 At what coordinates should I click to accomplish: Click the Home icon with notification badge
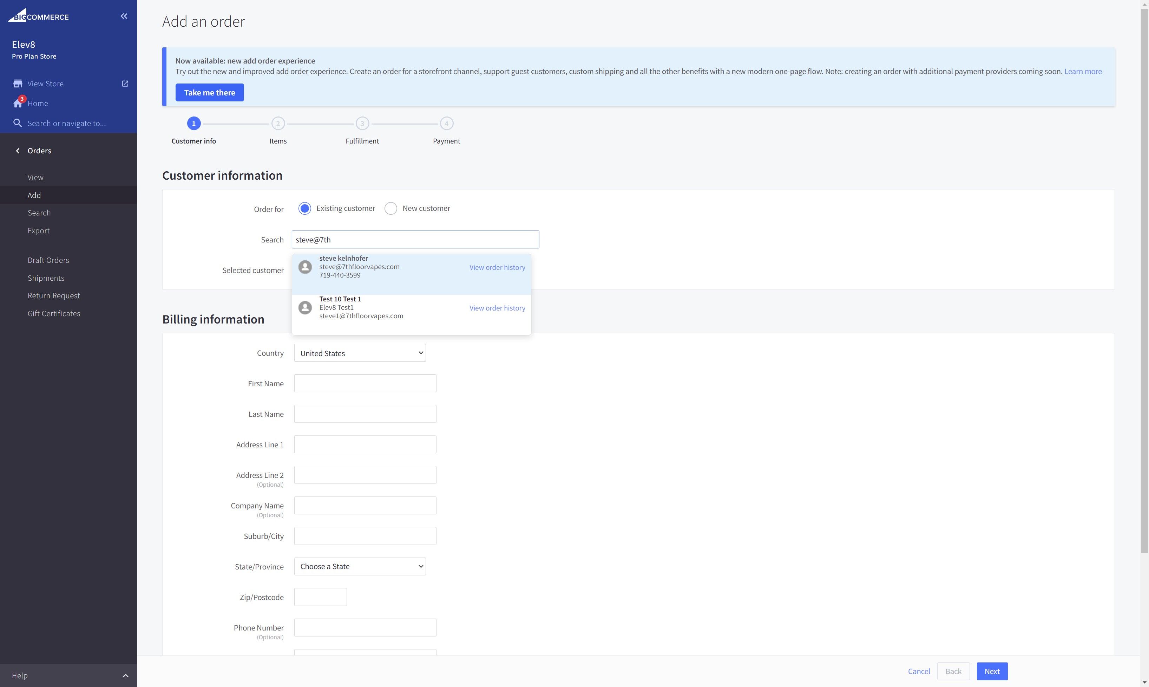pos(18,103)
